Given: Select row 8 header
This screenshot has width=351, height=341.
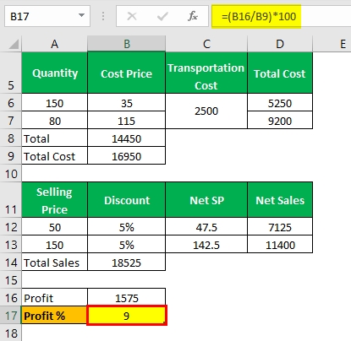Looking at the screenshot, I should pos(11,138).
